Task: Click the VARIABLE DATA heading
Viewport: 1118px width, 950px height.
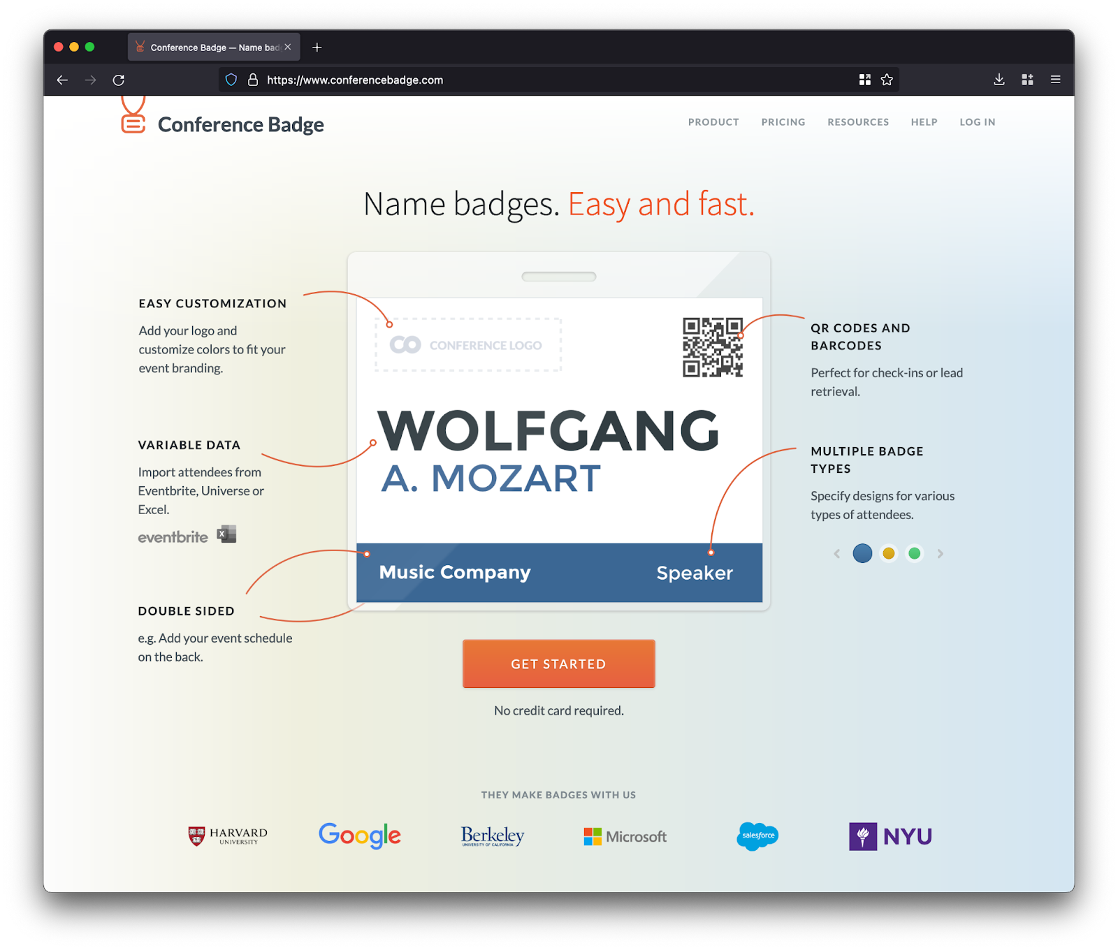Action: point(189,445)
